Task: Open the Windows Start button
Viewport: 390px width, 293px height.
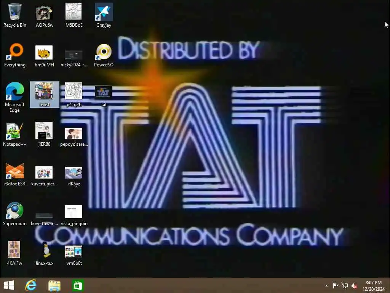Action: click(x=9, y=285)
